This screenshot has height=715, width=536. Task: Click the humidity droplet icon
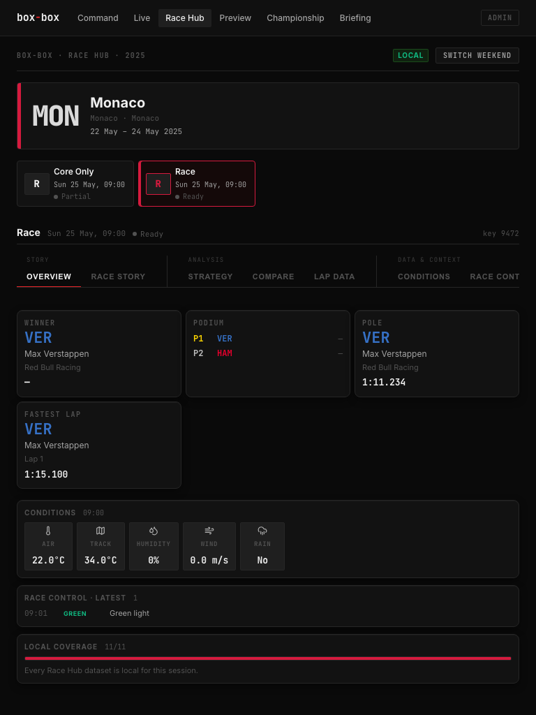(x=154, y=531)
